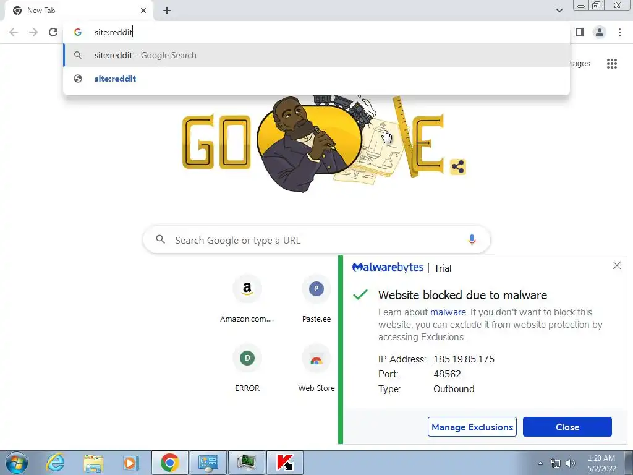Screen dimensions: 633x475
Task: Select the port value 48562
Action: pyautogui.click(x=448, y=374)
